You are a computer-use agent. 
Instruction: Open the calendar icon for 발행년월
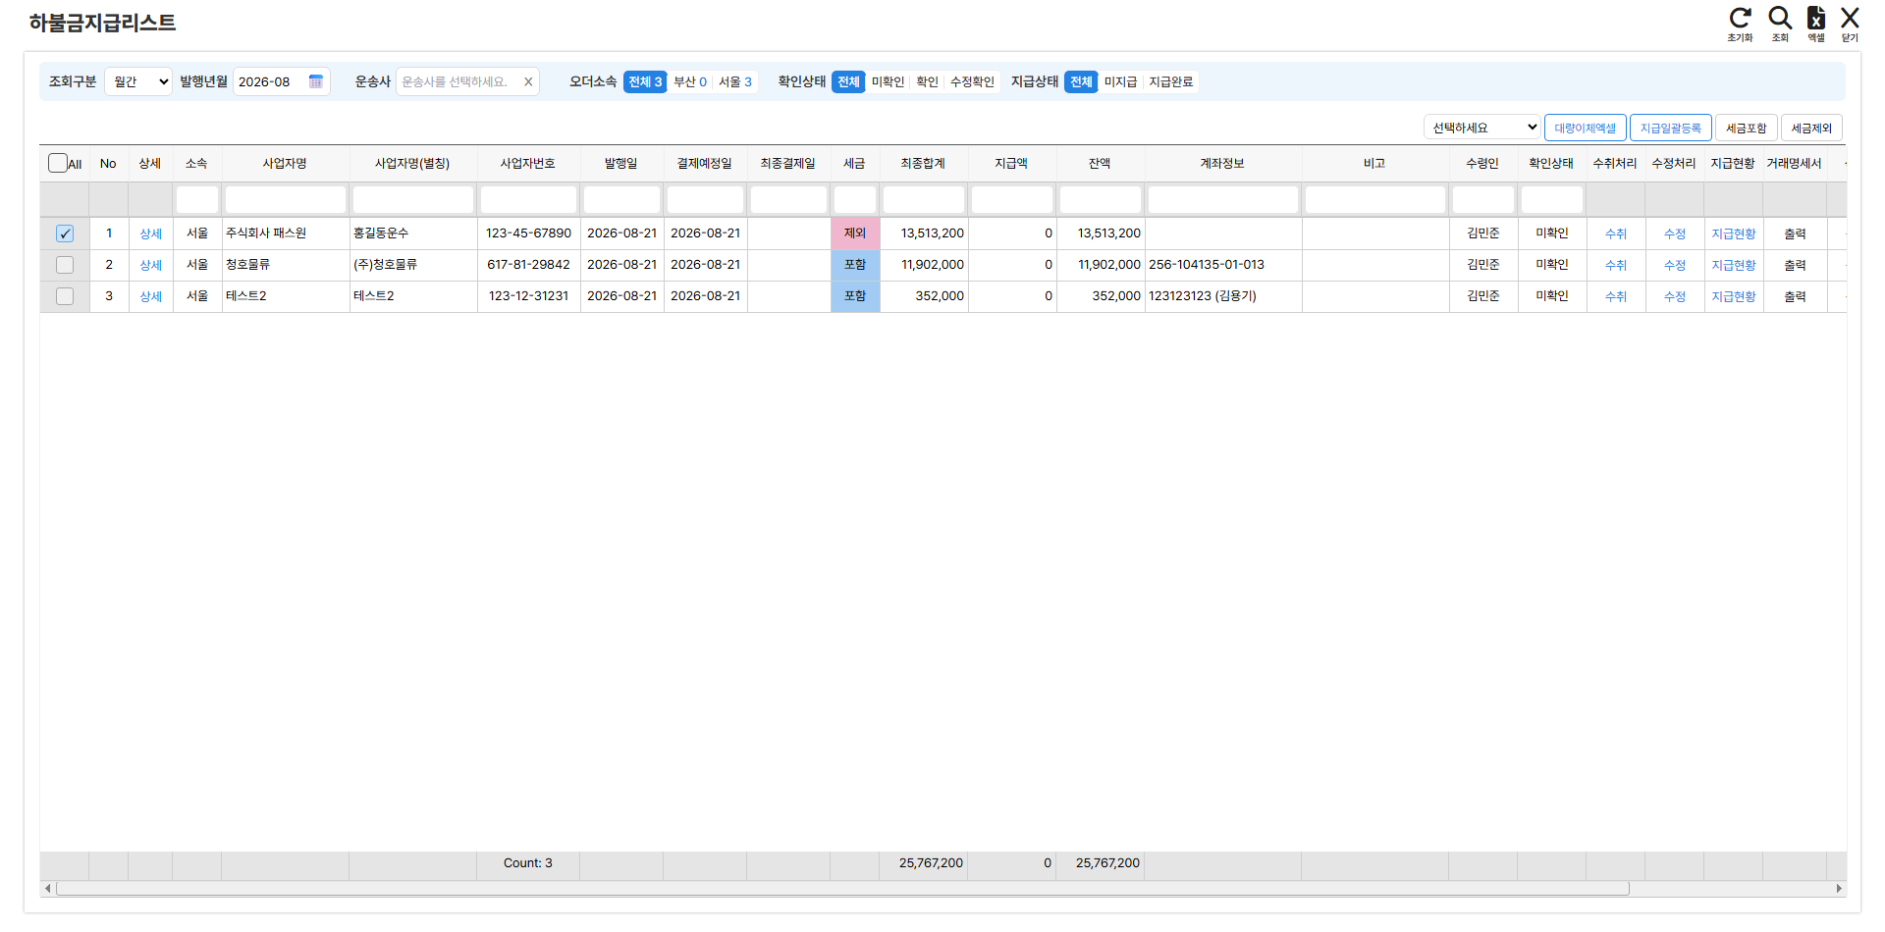pyautogui.click(x=316, y=81)
